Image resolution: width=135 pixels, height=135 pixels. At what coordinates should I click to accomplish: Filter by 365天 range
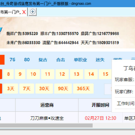pyautogui.click(x=83, y=88)
